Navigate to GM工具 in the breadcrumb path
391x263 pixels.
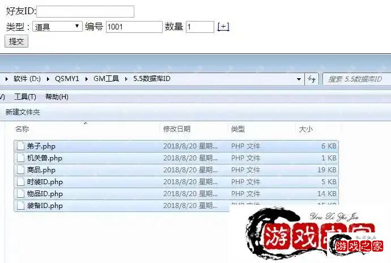tap(106, 79)
